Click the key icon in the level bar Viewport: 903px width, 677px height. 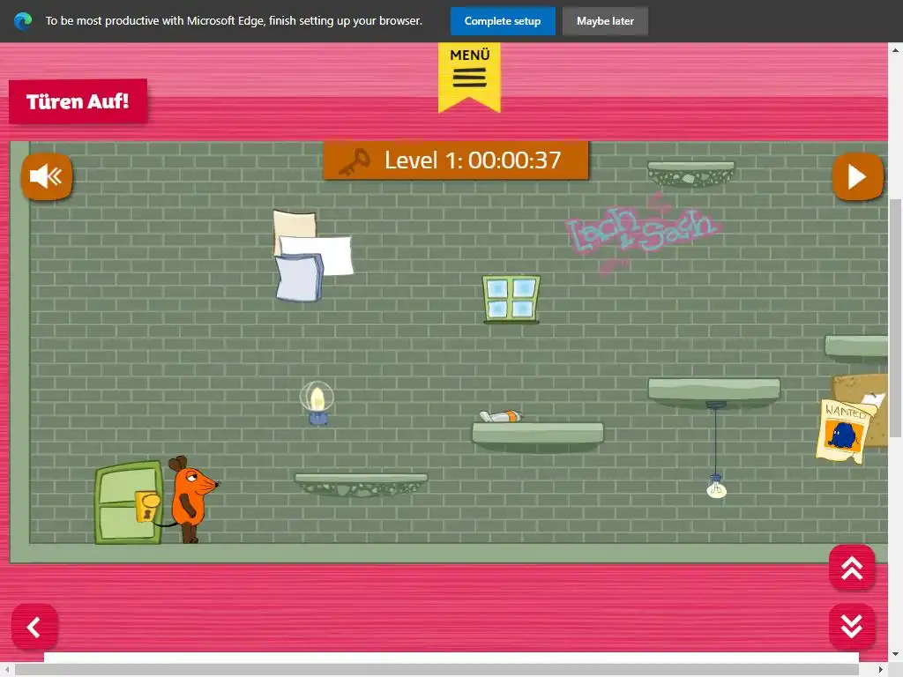point(354,162)
